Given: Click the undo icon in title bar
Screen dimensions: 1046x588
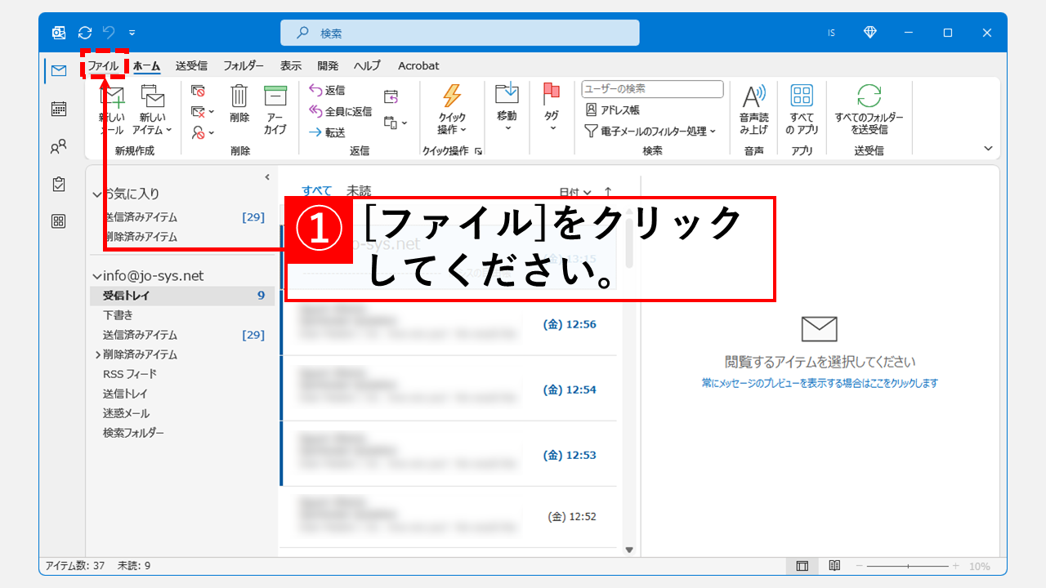Looking at the screenshot, I should tap(109, 33).
